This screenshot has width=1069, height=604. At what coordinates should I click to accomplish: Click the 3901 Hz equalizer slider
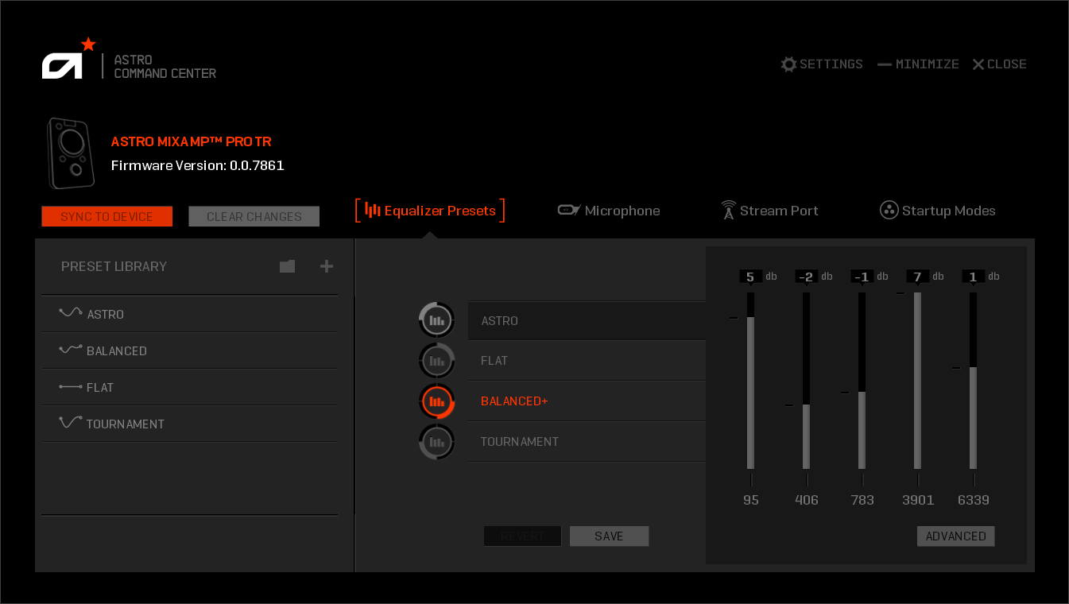point(917,381)
